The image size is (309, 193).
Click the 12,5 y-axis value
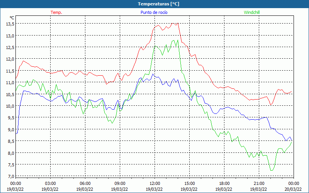[x=10, y=47]
